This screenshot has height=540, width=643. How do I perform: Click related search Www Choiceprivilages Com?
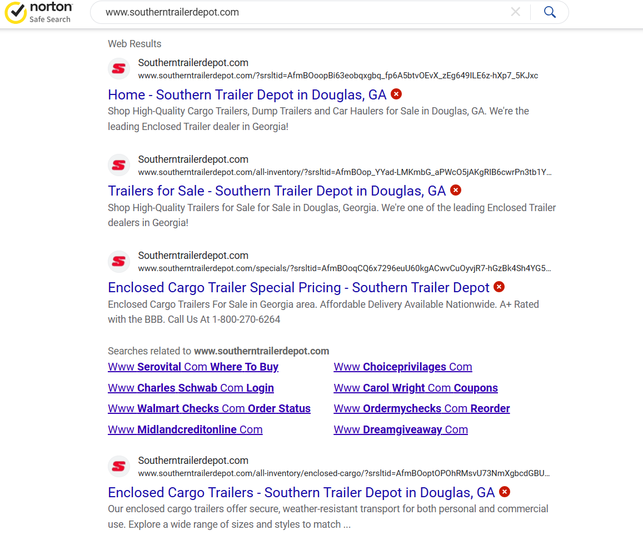click(x=403, y=367)
